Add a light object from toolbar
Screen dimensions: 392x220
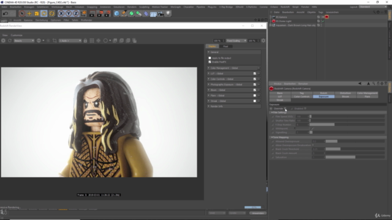pyautogui.click(x=168, y=13)
